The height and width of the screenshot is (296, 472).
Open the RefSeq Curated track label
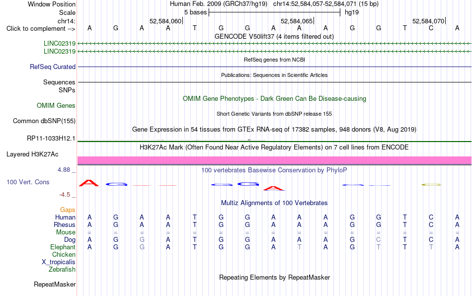(x=53, y=67)
